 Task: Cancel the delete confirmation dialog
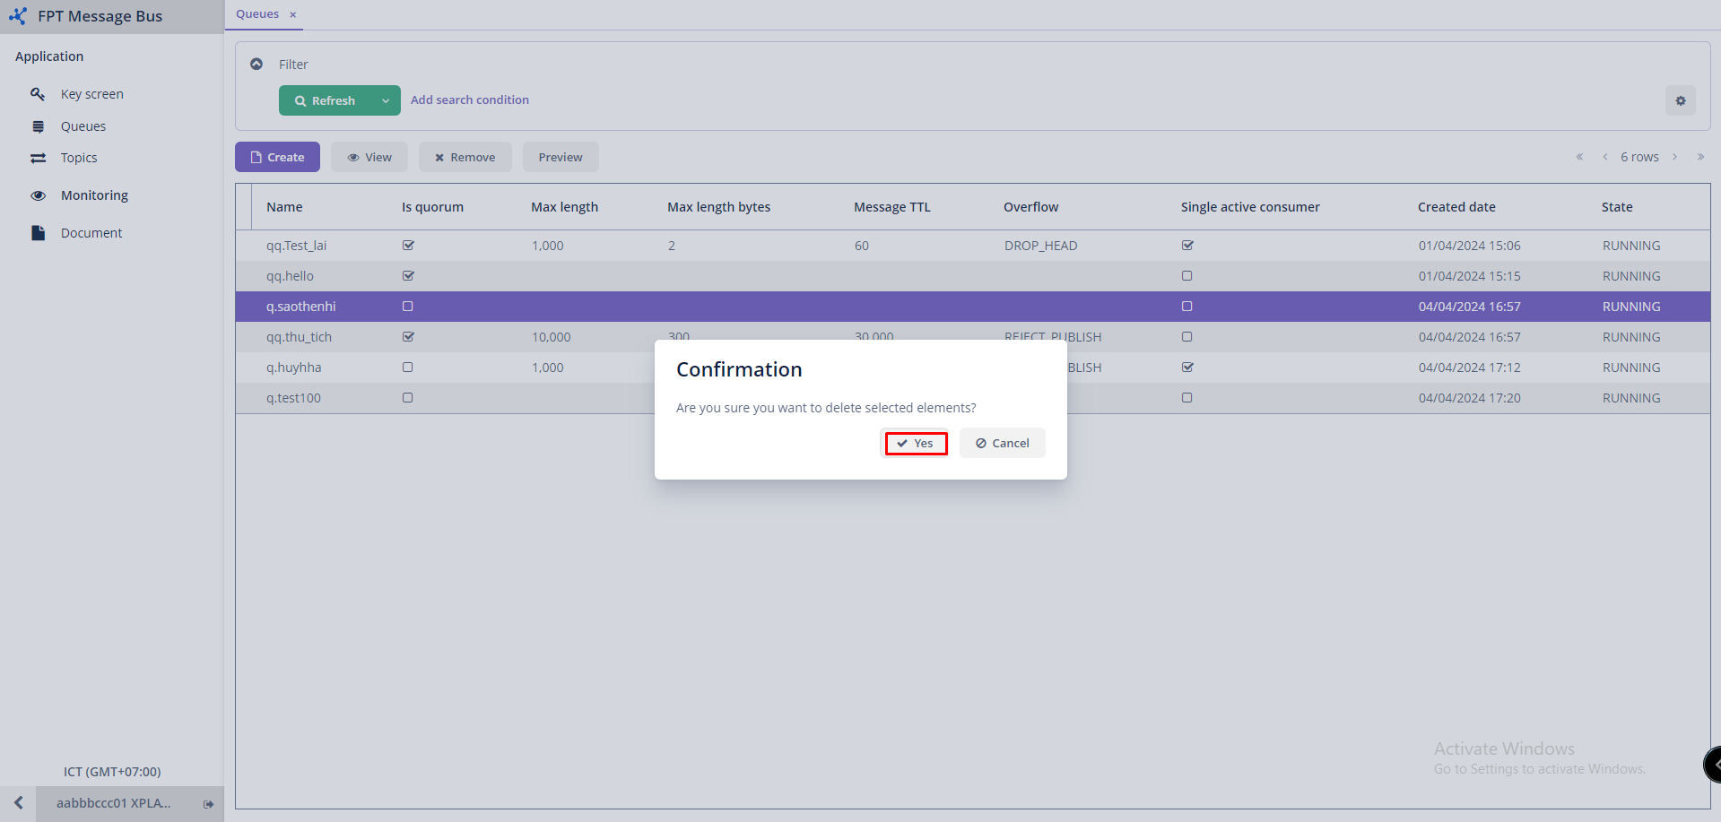[1002, 444]
